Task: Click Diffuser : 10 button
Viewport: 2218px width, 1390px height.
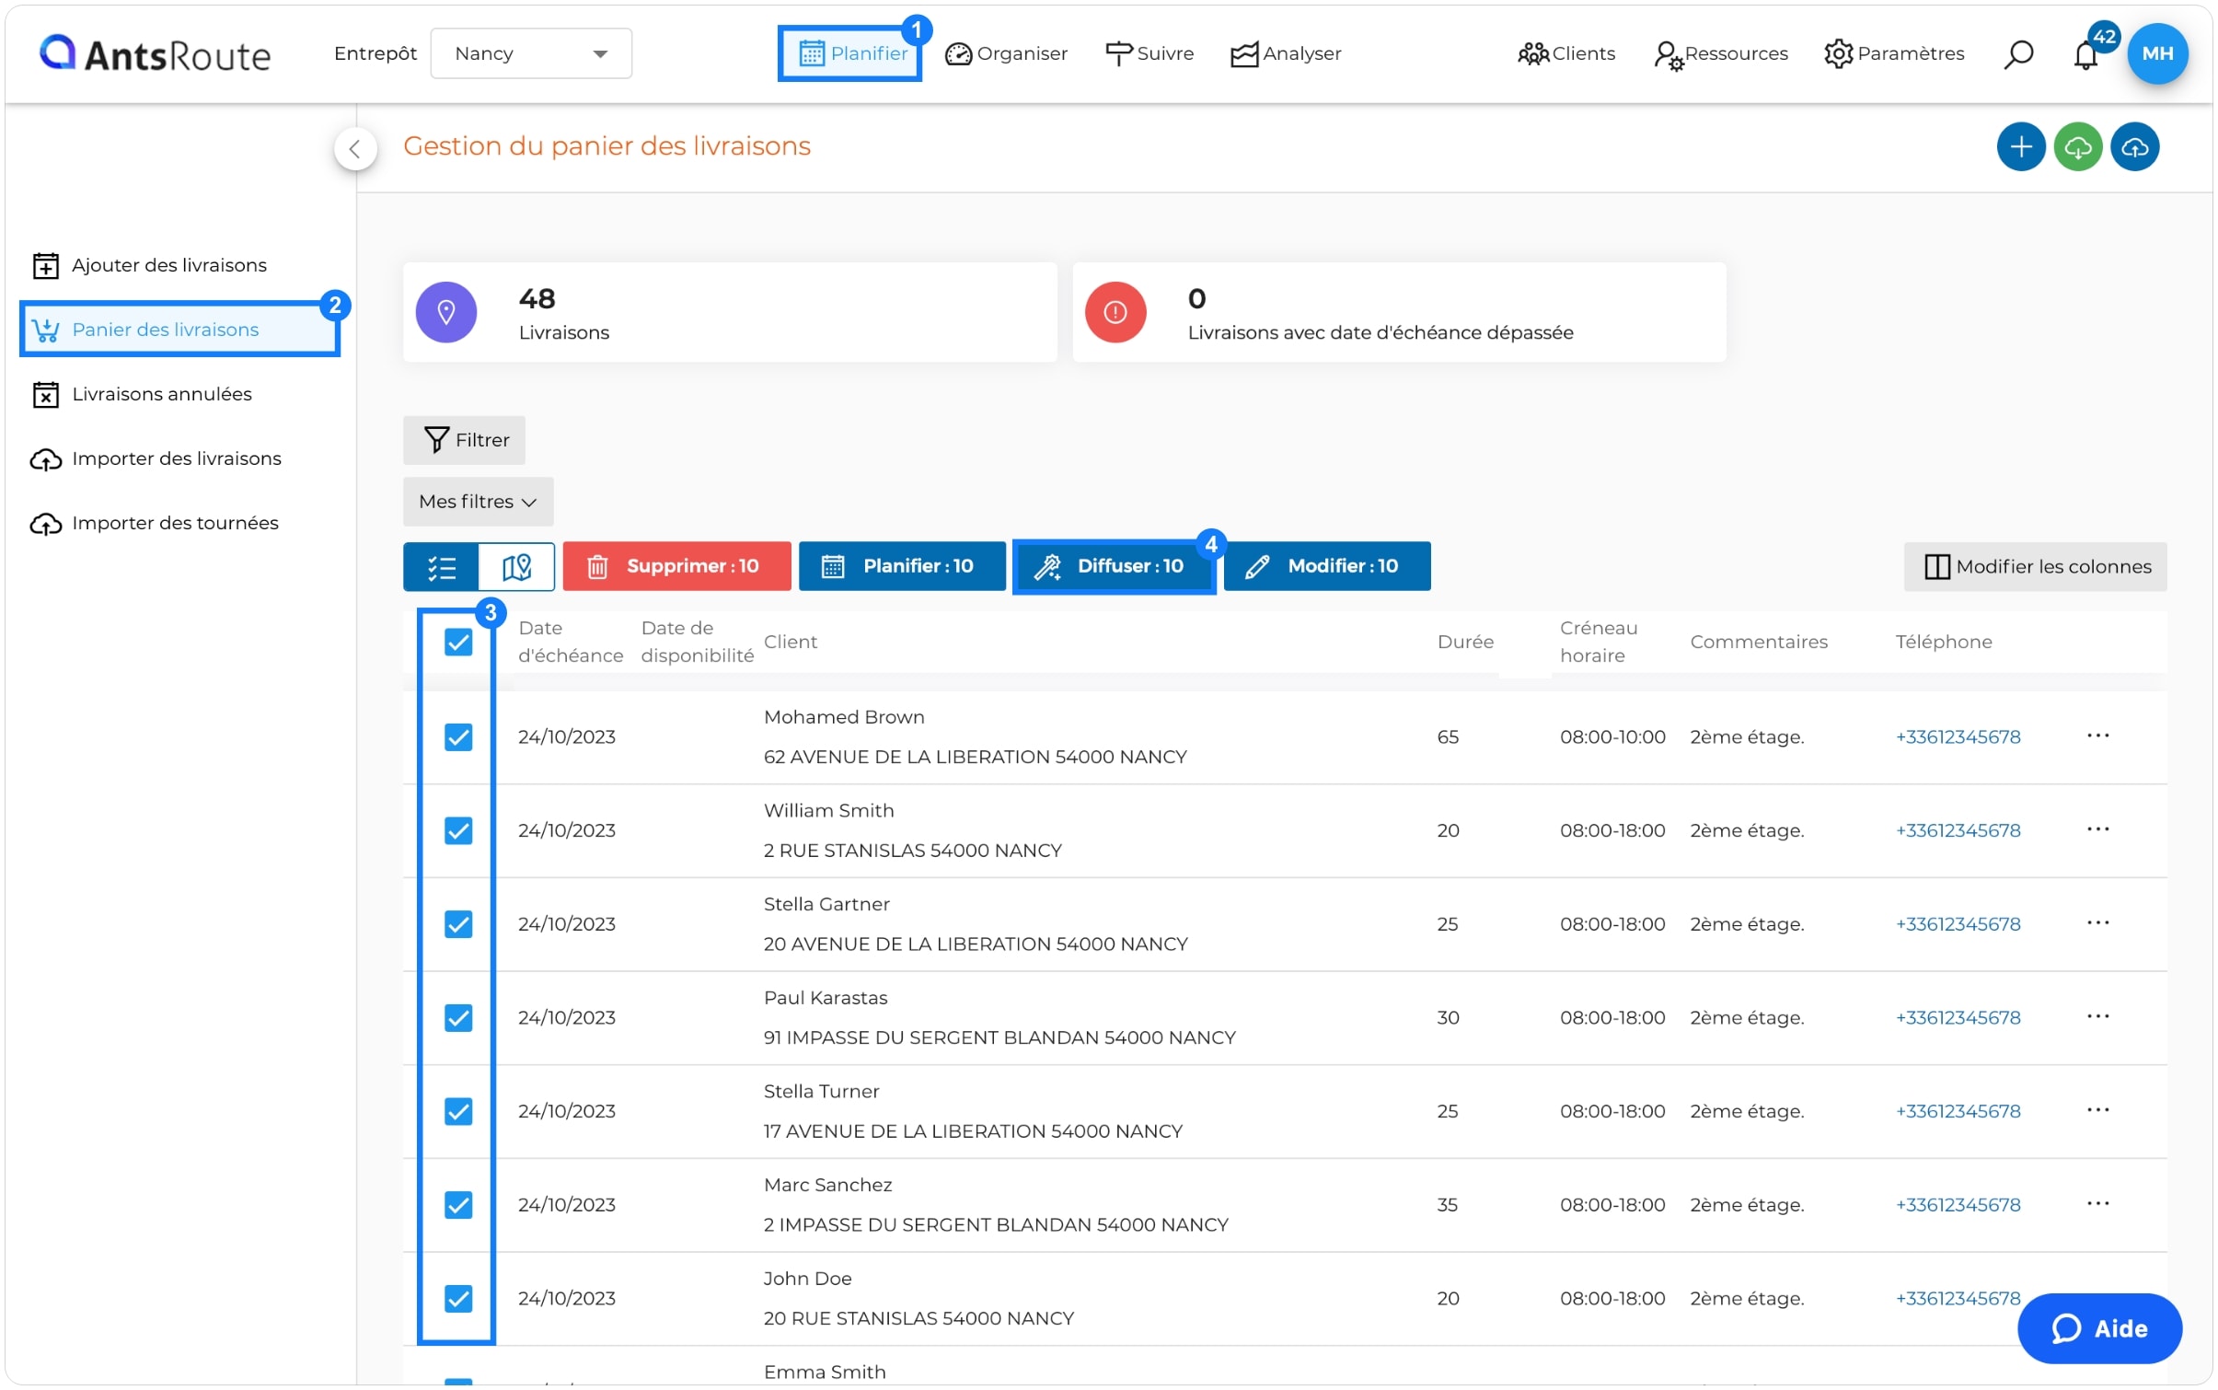Action: tap(1114, 566)
